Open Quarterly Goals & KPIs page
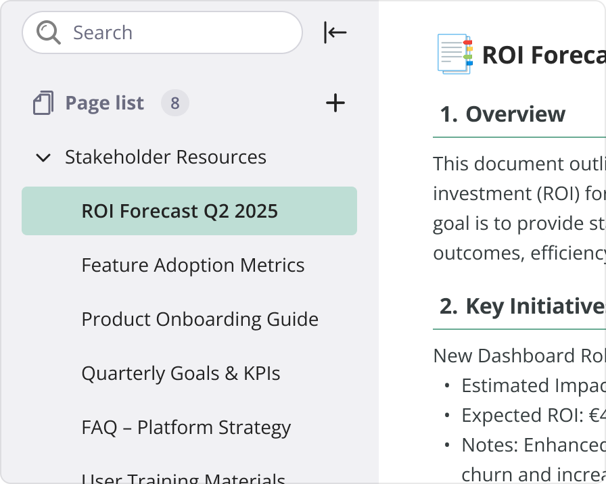 point(181,374)
